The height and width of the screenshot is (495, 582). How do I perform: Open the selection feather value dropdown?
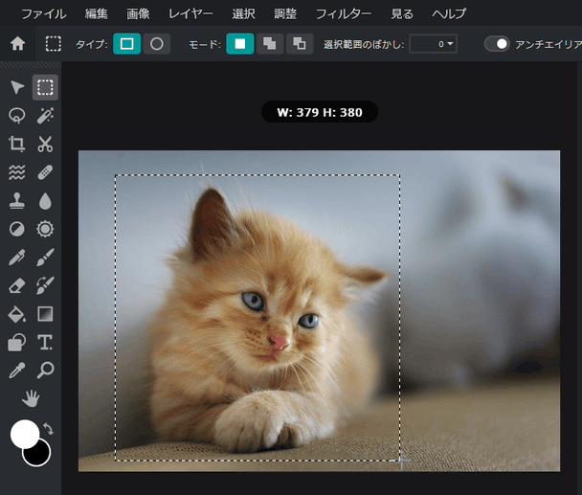coord(434,44)
